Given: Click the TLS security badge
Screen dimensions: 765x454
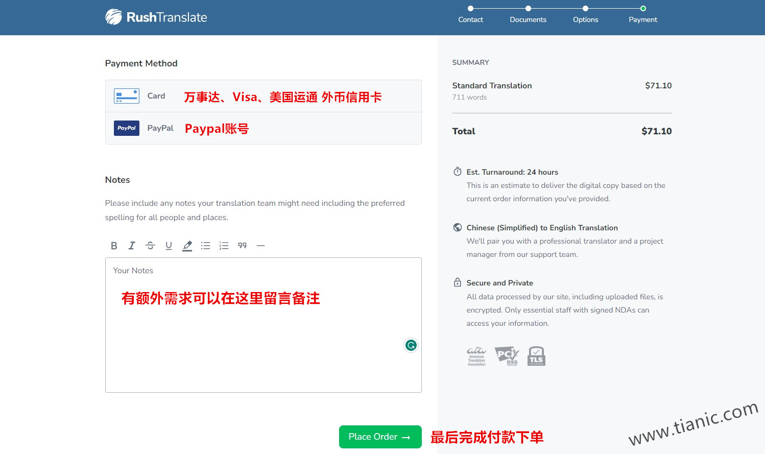Looking at the screenshot, I should click(536, 356).
